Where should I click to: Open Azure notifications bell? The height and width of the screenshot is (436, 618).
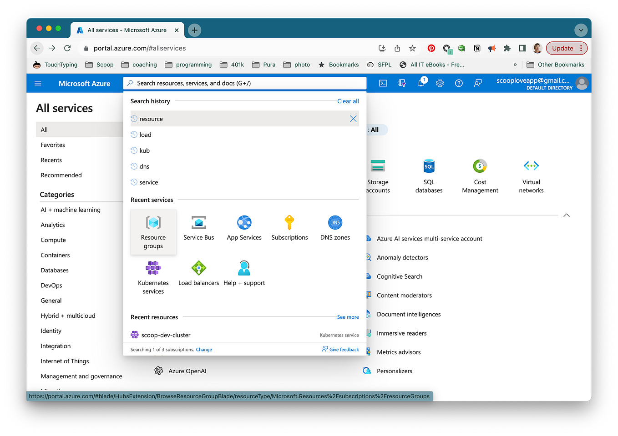pyautogui.click(x=420, y=83)
